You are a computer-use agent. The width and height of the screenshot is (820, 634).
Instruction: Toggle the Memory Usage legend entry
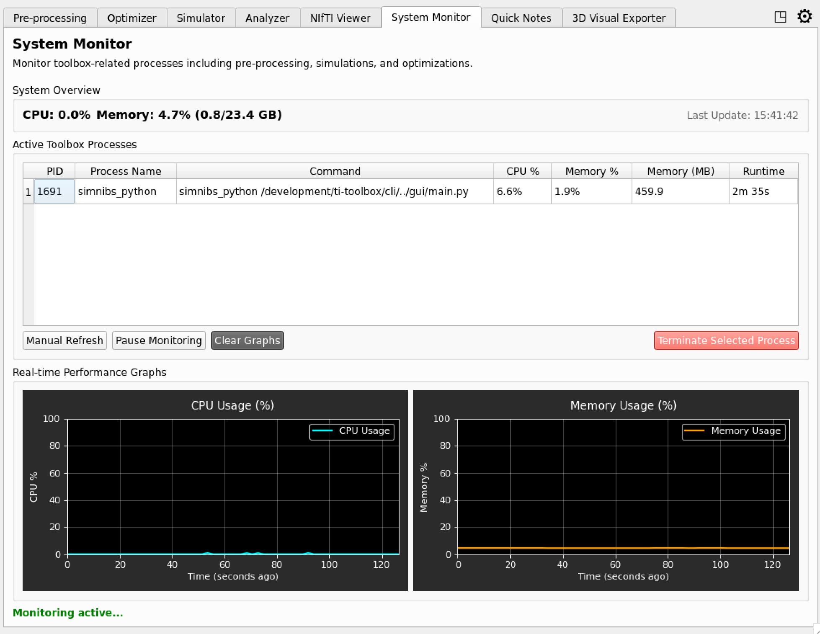(733, 431)
